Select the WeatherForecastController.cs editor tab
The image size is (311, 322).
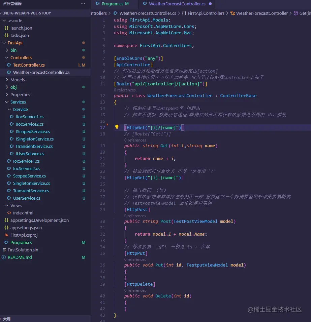pos(177,4)
